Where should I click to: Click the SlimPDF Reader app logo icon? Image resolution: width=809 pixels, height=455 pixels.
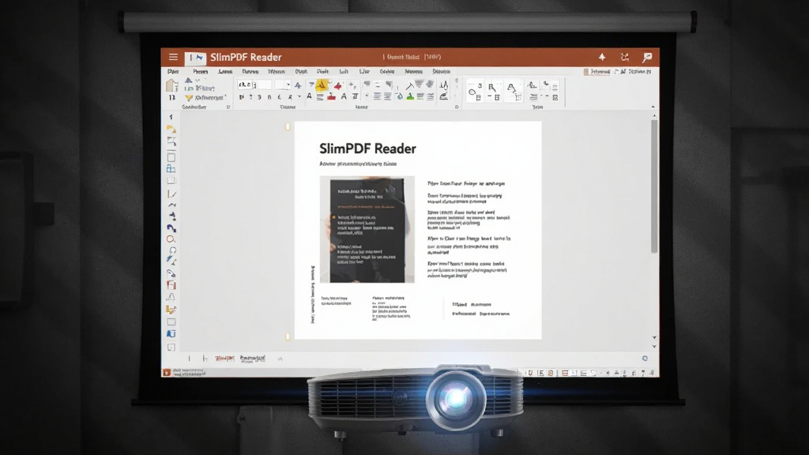(x=196, y=58)
